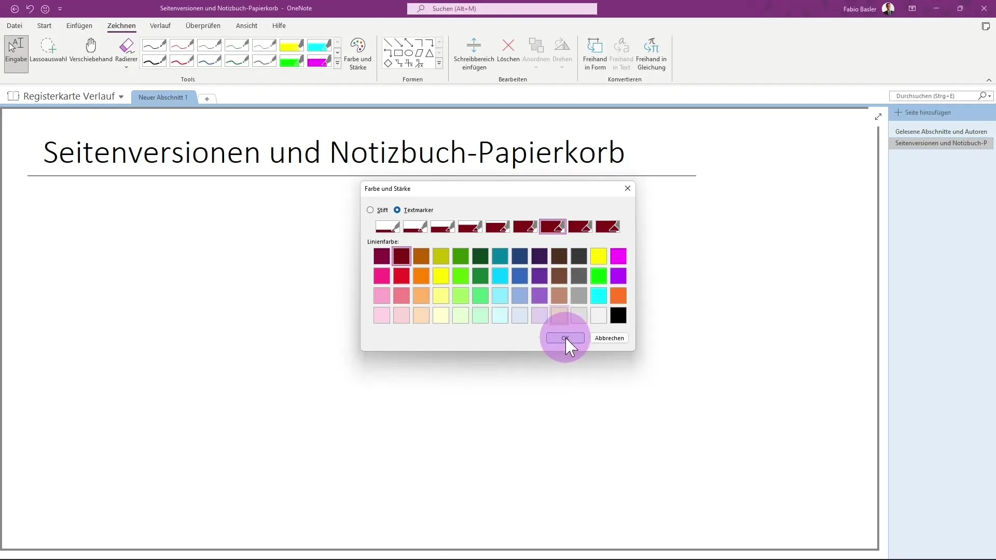Choose the second highlighter thickness option
The image size is (996, 560).
click(x=415, y=227)
